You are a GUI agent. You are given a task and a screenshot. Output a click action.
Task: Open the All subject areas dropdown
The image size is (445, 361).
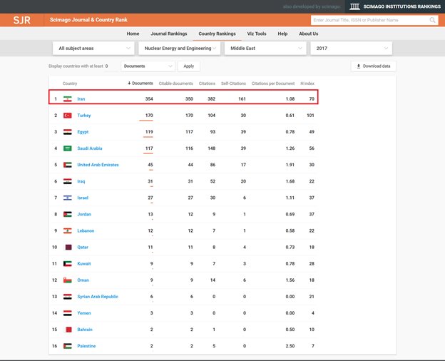[93, 48]
